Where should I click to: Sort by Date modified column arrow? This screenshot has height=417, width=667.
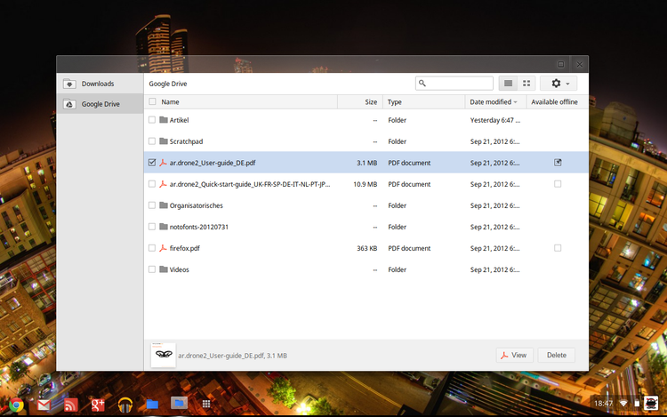(515, 102)
